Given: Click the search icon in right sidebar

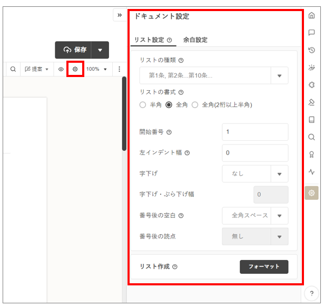Looking at the screenshot, I should (311, 137).
